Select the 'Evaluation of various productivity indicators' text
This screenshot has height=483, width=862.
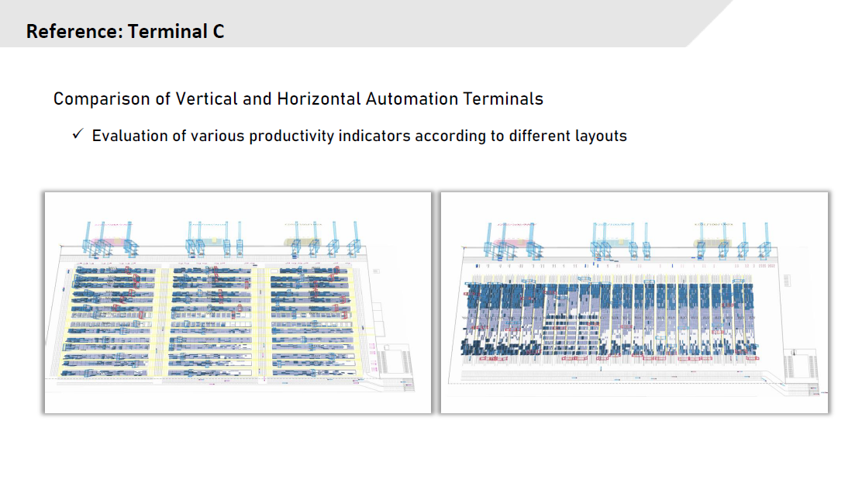point(359,136)
